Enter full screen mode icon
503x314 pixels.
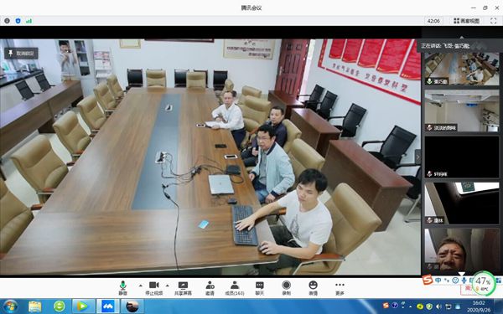[494, 21]
